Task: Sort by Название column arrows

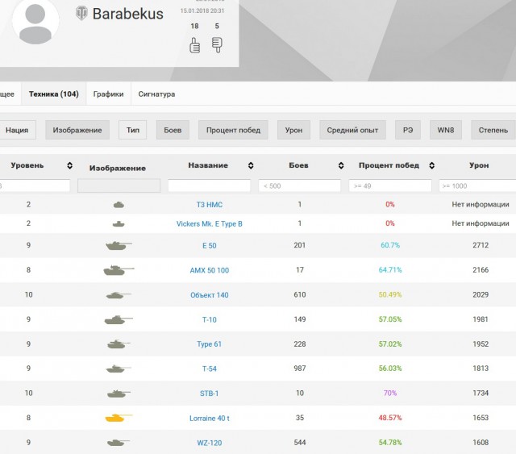Action: click(251, 165)
